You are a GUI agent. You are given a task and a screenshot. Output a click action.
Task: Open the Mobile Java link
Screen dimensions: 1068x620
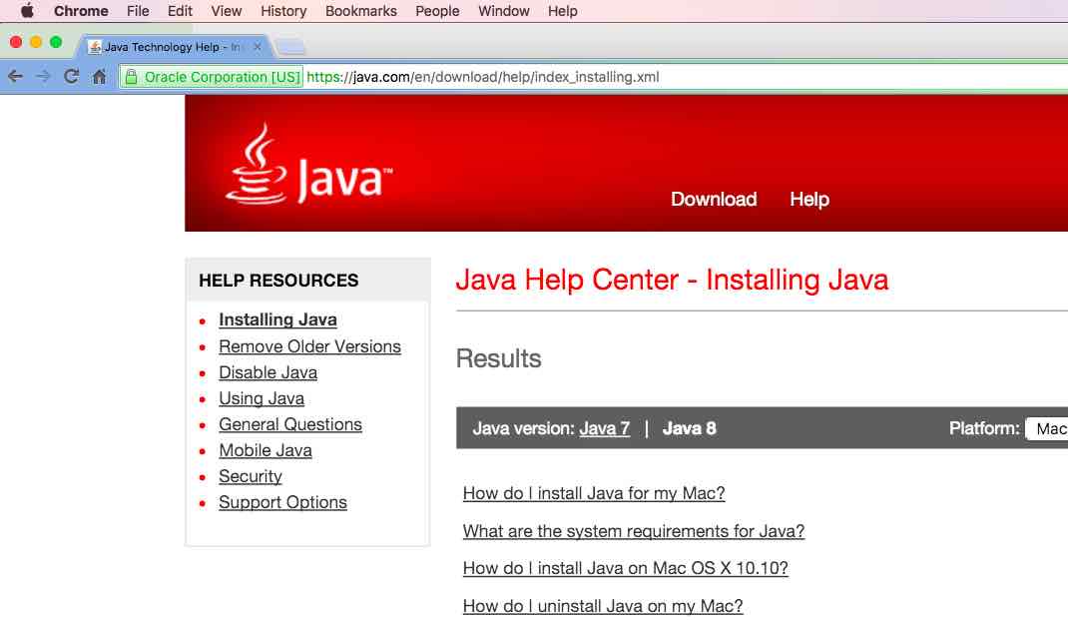[265, 450]
